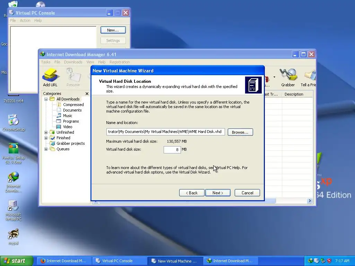The width and height of the screenshot is (355, 266).
Task: Select the Documents category
Action: click(72, 110)
